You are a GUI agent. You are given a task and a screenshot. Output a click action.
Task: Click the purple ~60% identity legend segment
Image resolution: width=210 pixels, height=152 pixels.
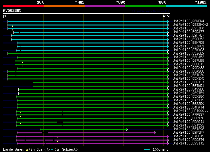105,6
